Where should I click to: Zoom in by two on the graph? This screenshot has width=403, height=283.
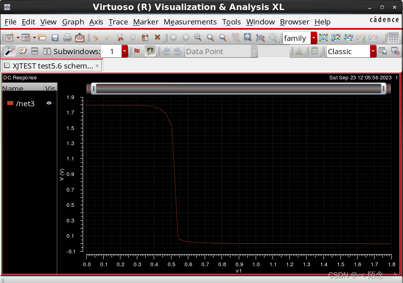tap(210, 37)
